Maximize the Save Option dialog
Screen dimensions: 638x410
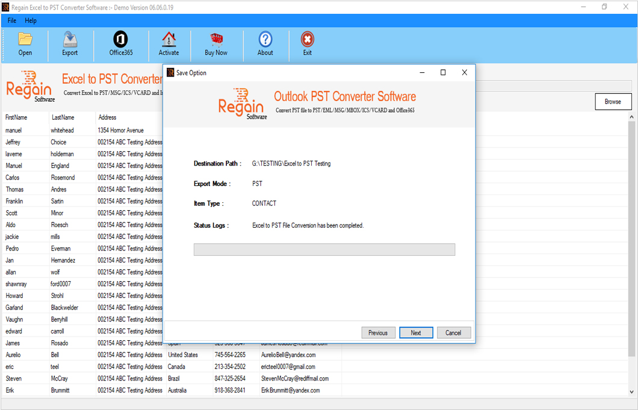coord(443,72)
